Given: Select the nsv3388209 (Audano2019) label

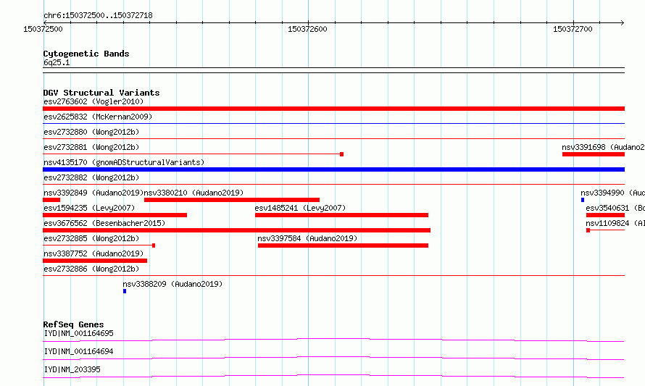Looking at the screenshot, I should click(172, 284).
